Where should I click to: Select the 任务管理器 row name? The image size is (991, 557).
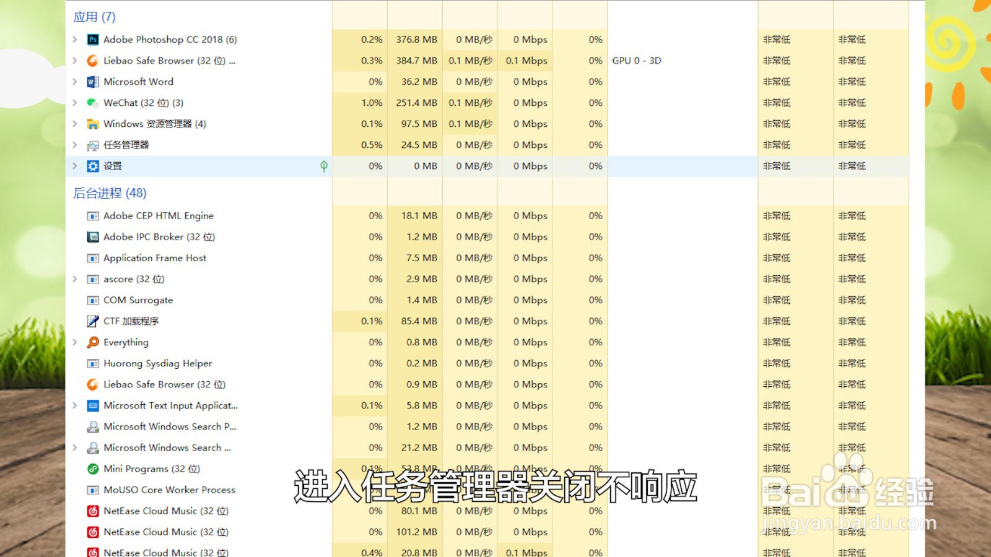click(x=126, y=145)
